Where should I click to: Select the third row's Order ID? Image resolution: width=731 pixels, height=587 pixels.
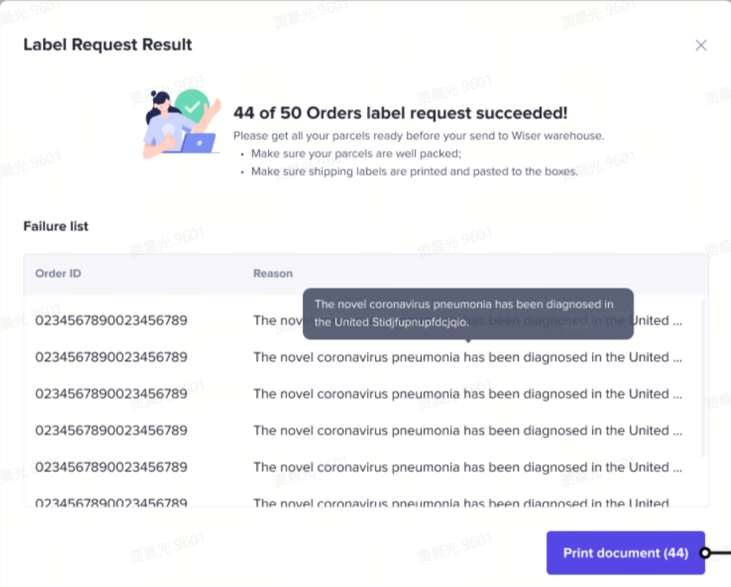coord(111,393)
